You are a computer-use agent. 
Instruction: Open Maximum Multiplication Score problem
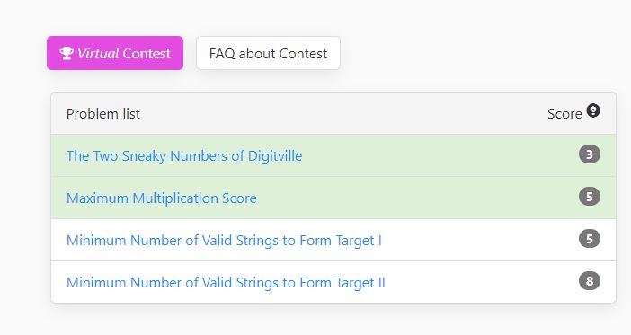point(162,198)
